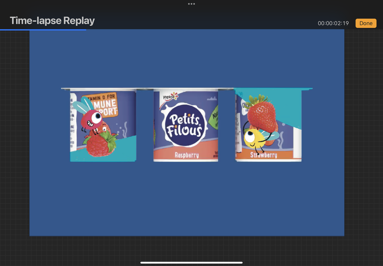Click the blue time-lapse progress bar
The height and width of the screenshot is (266, 383).
click(43, 30)
